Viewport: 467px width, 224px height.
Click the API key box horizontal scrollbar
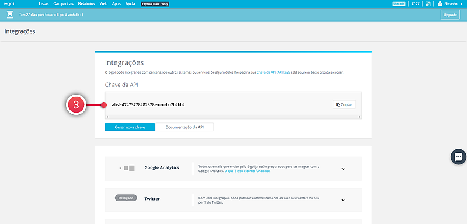tap(233, 117)
